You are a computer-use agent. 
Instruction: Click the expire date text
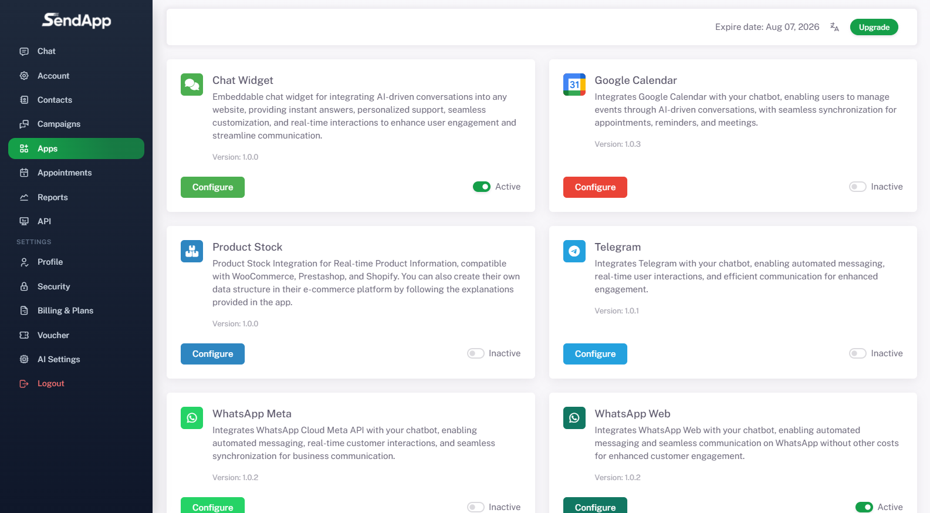pos(767,27)
